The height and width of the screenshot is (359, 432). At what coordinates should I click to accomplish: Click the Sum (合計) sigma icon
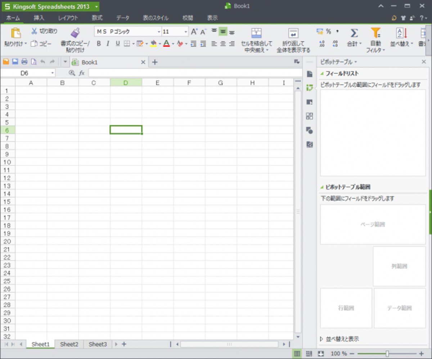pos(354,33)
